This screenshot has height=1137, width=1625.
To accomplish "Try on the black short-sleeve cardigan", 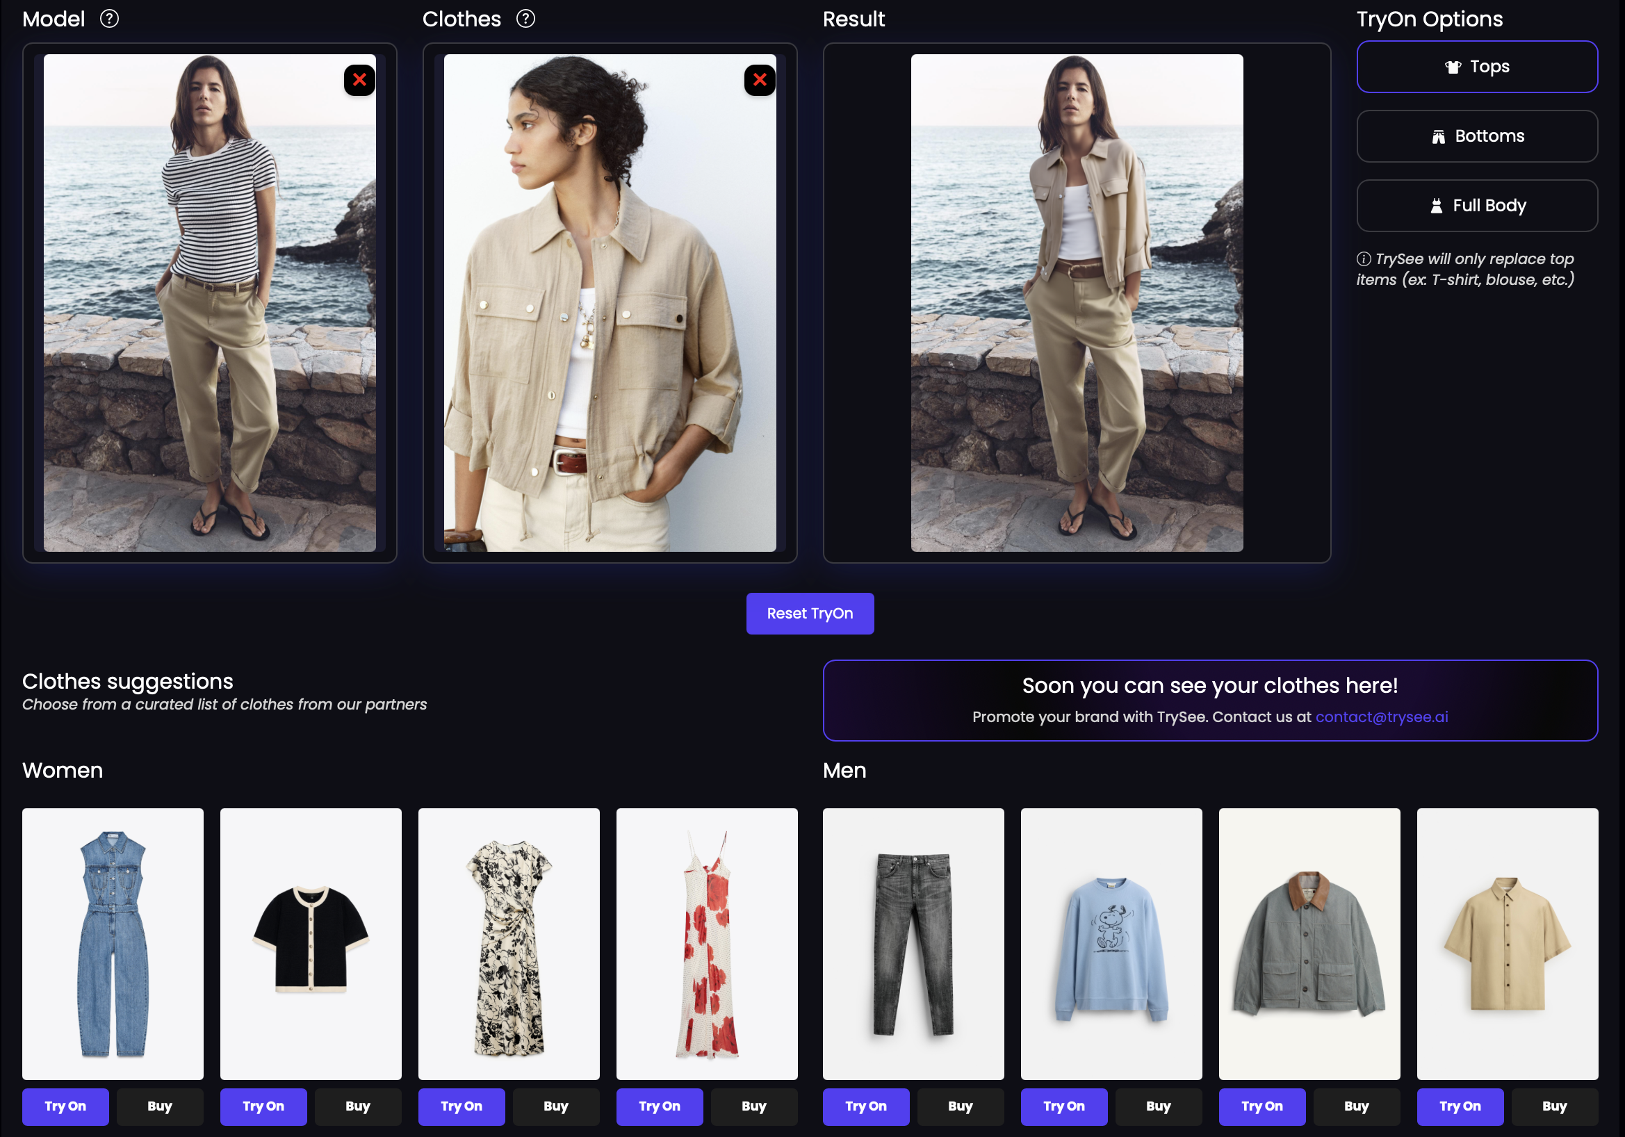I will [x=263, y=1106].
